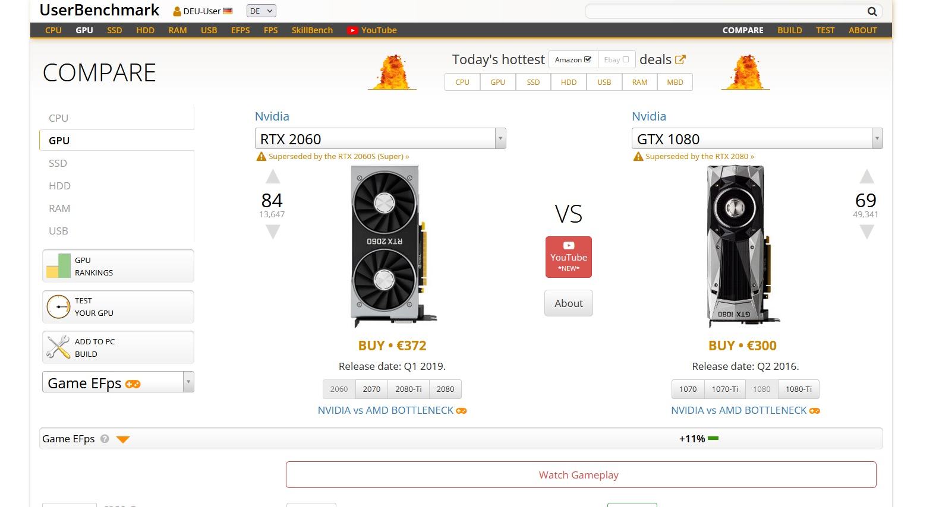Open the GTX 1080 model dropdown
The width and height of the screenshot is (936, 507).
(x=757, y=138)
